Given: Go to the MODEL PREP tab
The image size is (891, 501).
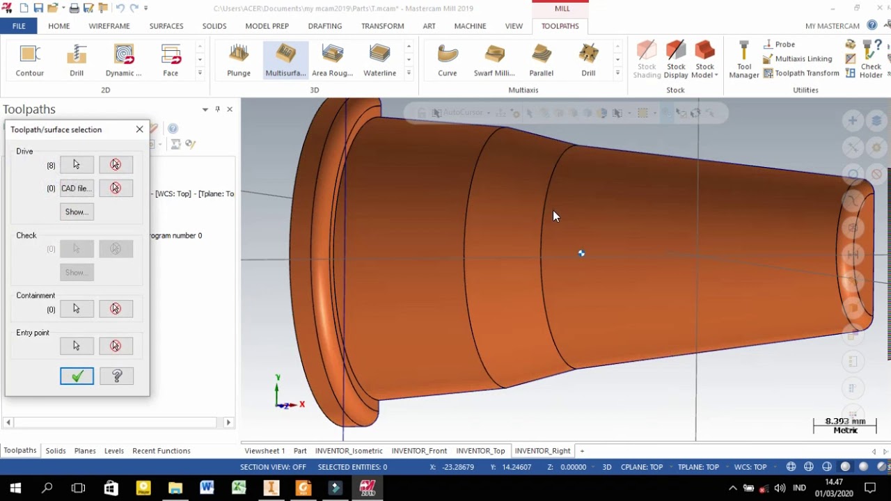Looking at the screenshot, I should point(267,26).
